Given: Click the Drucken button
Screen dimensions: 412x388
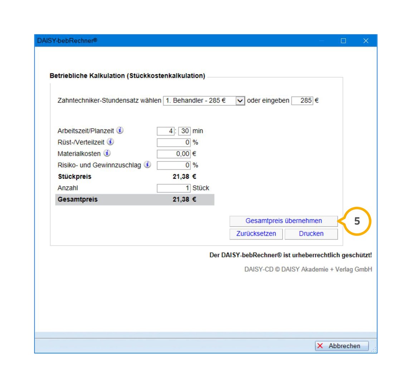Looking at the screenshot, I should (311, 234).
